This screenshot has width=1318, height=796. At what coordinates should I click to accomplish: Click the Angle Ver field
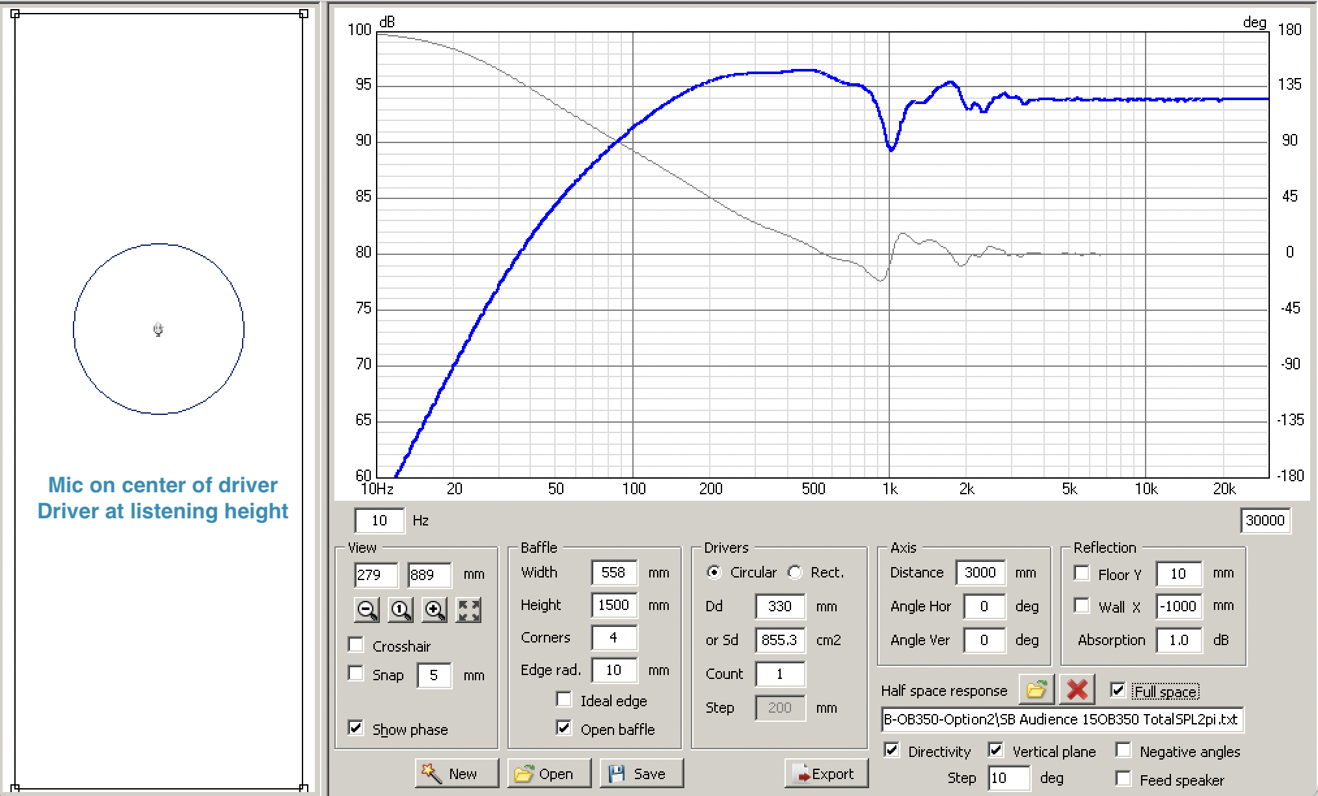pos(984,640)
